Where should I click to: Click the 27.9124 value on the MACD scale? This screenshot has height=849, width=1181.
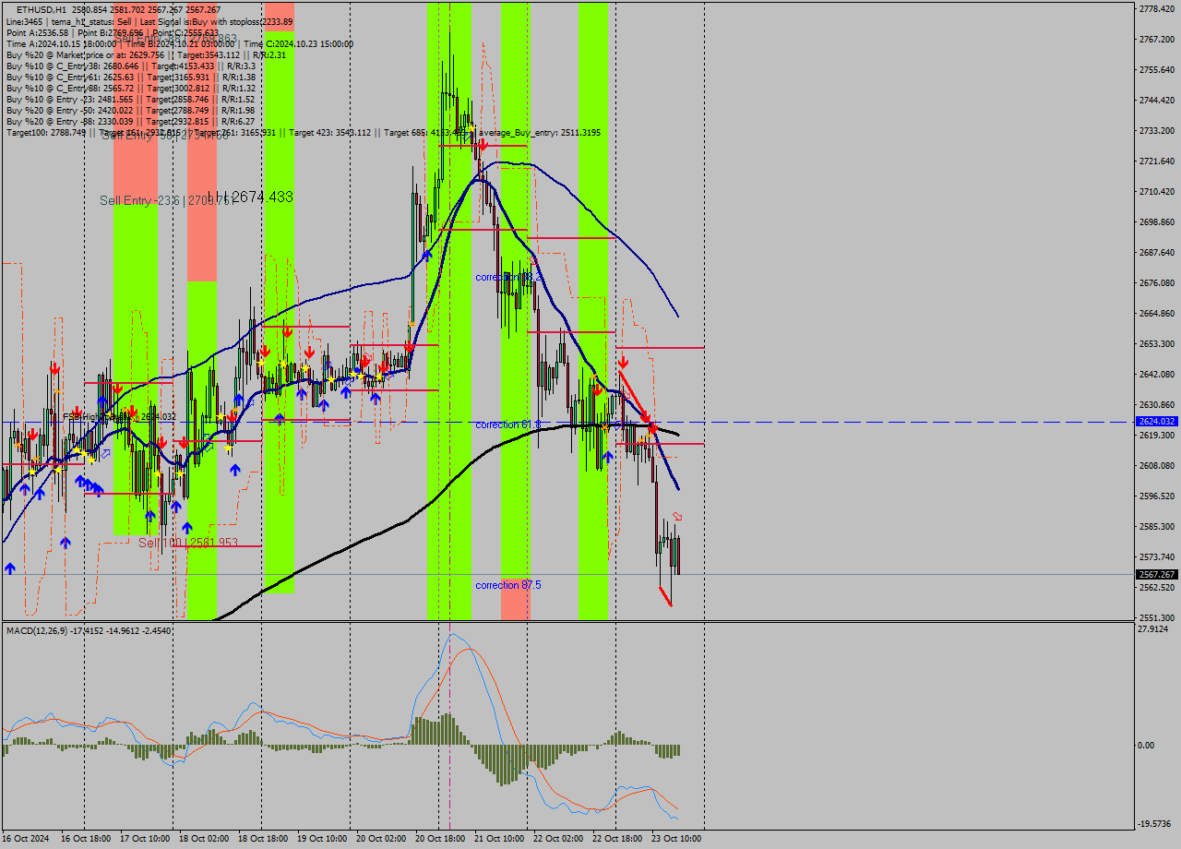coord(1153,629)
